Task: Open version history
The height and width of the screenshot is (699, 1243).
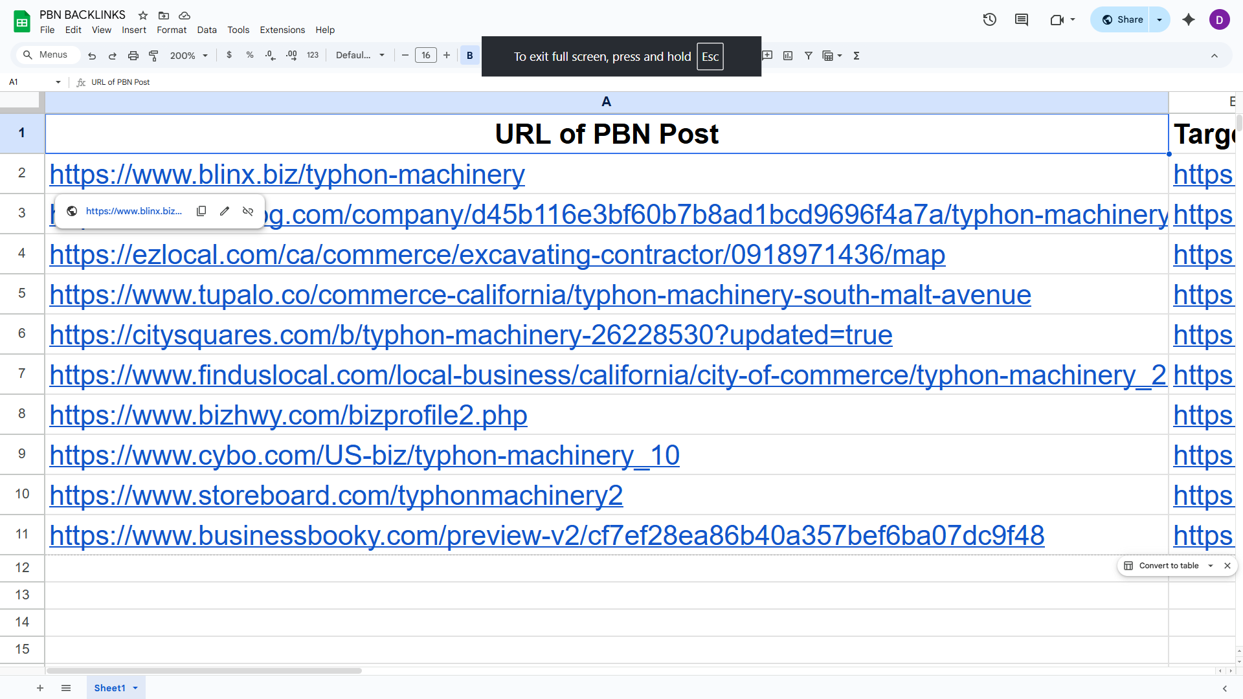Action: pyautogui.click(x=989, y=19)
